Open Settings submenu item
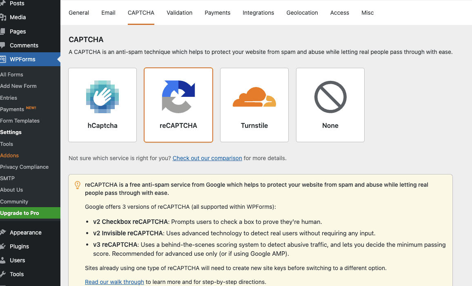This screenshot has height=286, width=472. click(x=11, y=132)
